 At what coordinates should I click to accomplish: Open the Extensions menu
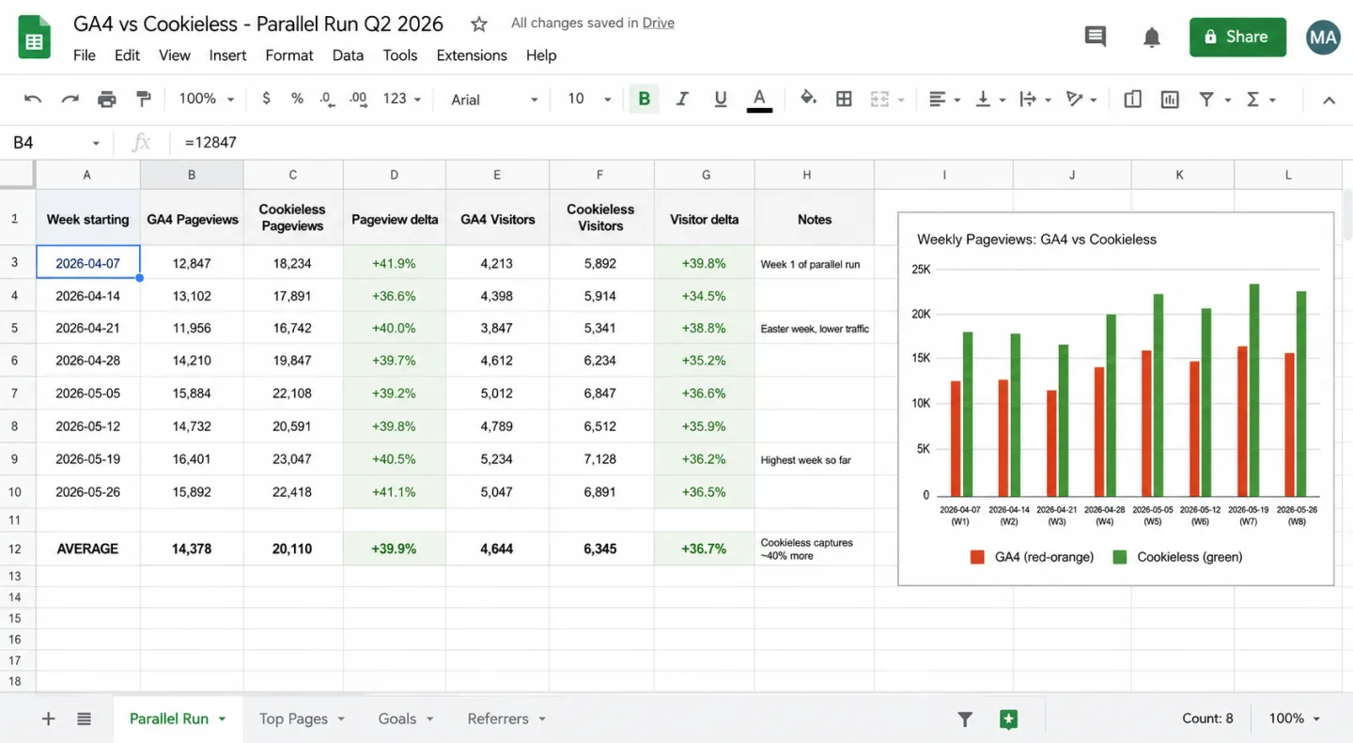tap(472, 55)
